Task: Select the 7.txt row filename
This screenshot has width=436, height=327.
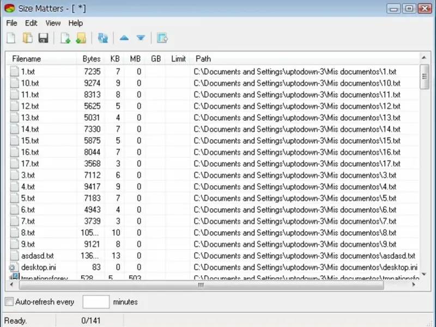Action: click(28, 221)
